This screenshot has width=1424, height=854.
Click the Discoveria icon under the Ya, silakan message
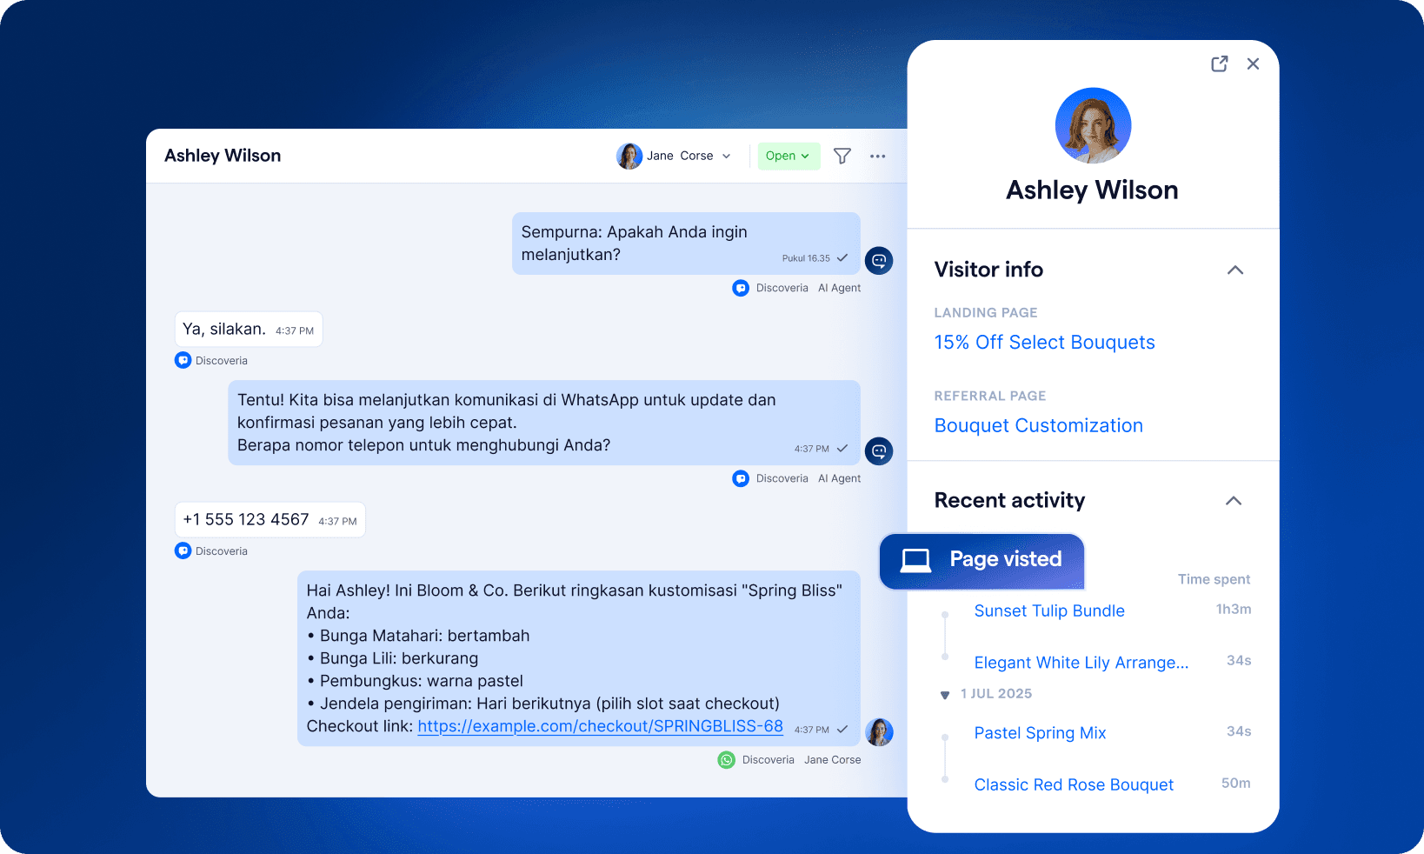(x=183, y=359)
